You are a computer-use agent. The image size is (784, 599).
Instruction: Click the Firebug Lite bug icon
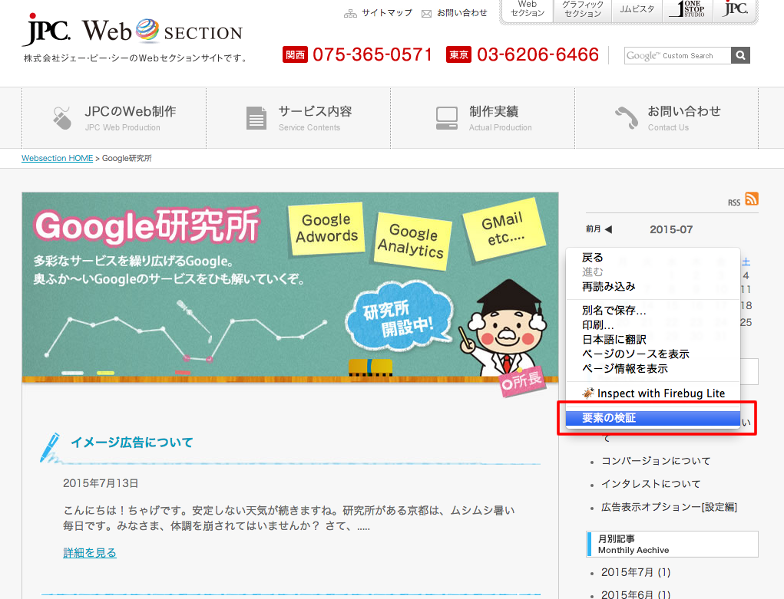[588, 393]
